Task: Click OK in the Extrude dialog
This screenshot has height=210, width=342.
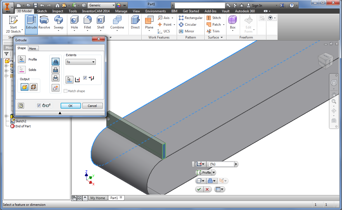Action: (x=71, y=106)
